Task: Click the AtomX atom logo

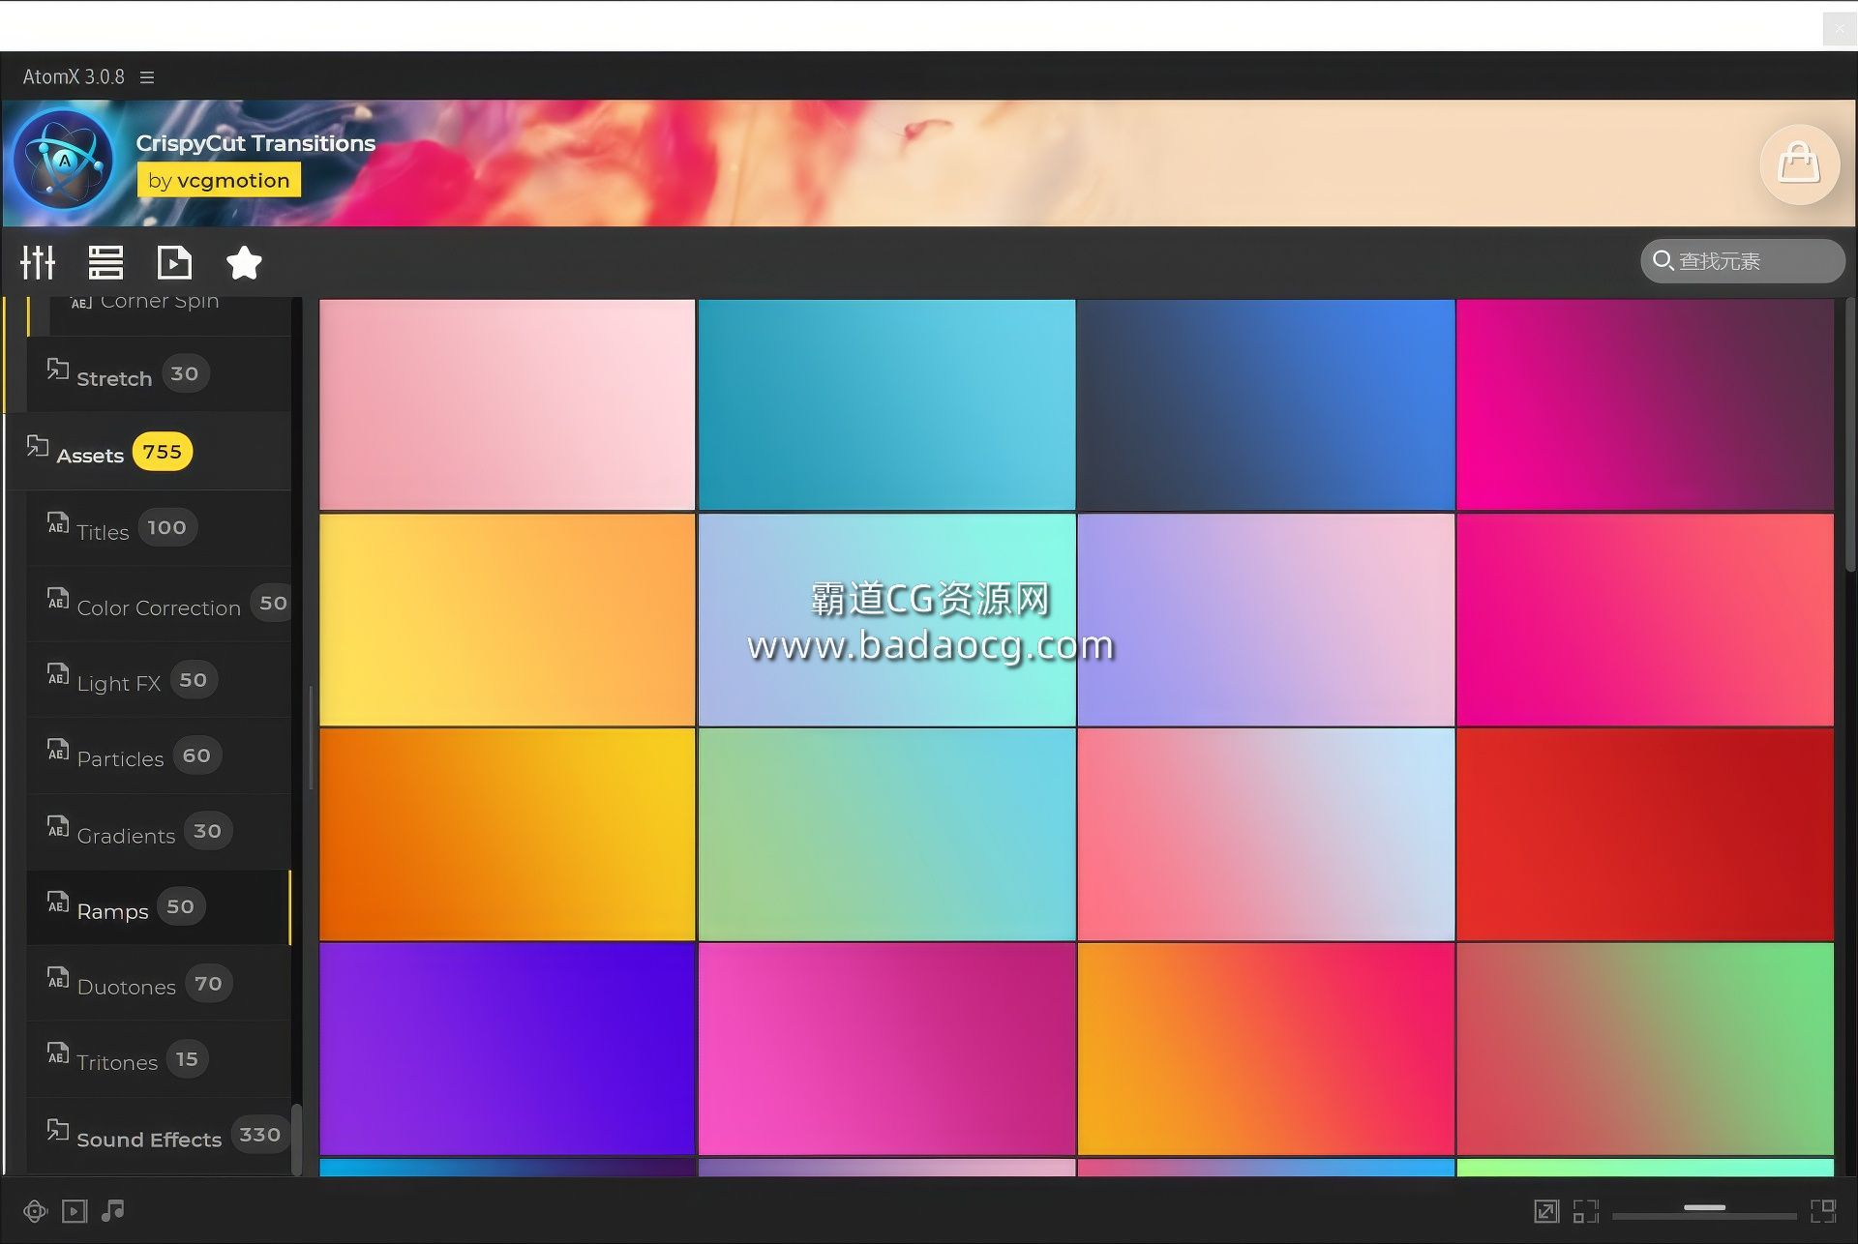Action: pyautogui.click(x=64, y=161)
